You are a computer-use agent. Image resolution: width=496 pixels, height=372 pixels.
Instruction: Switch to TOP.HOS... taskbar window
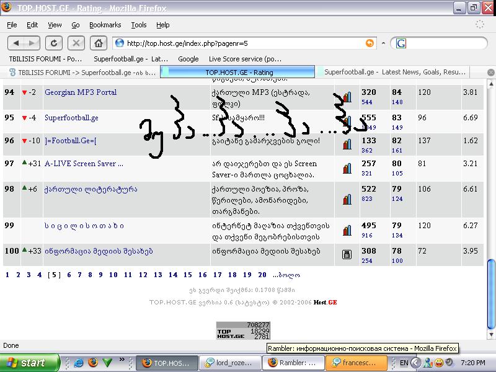(167, 363)
